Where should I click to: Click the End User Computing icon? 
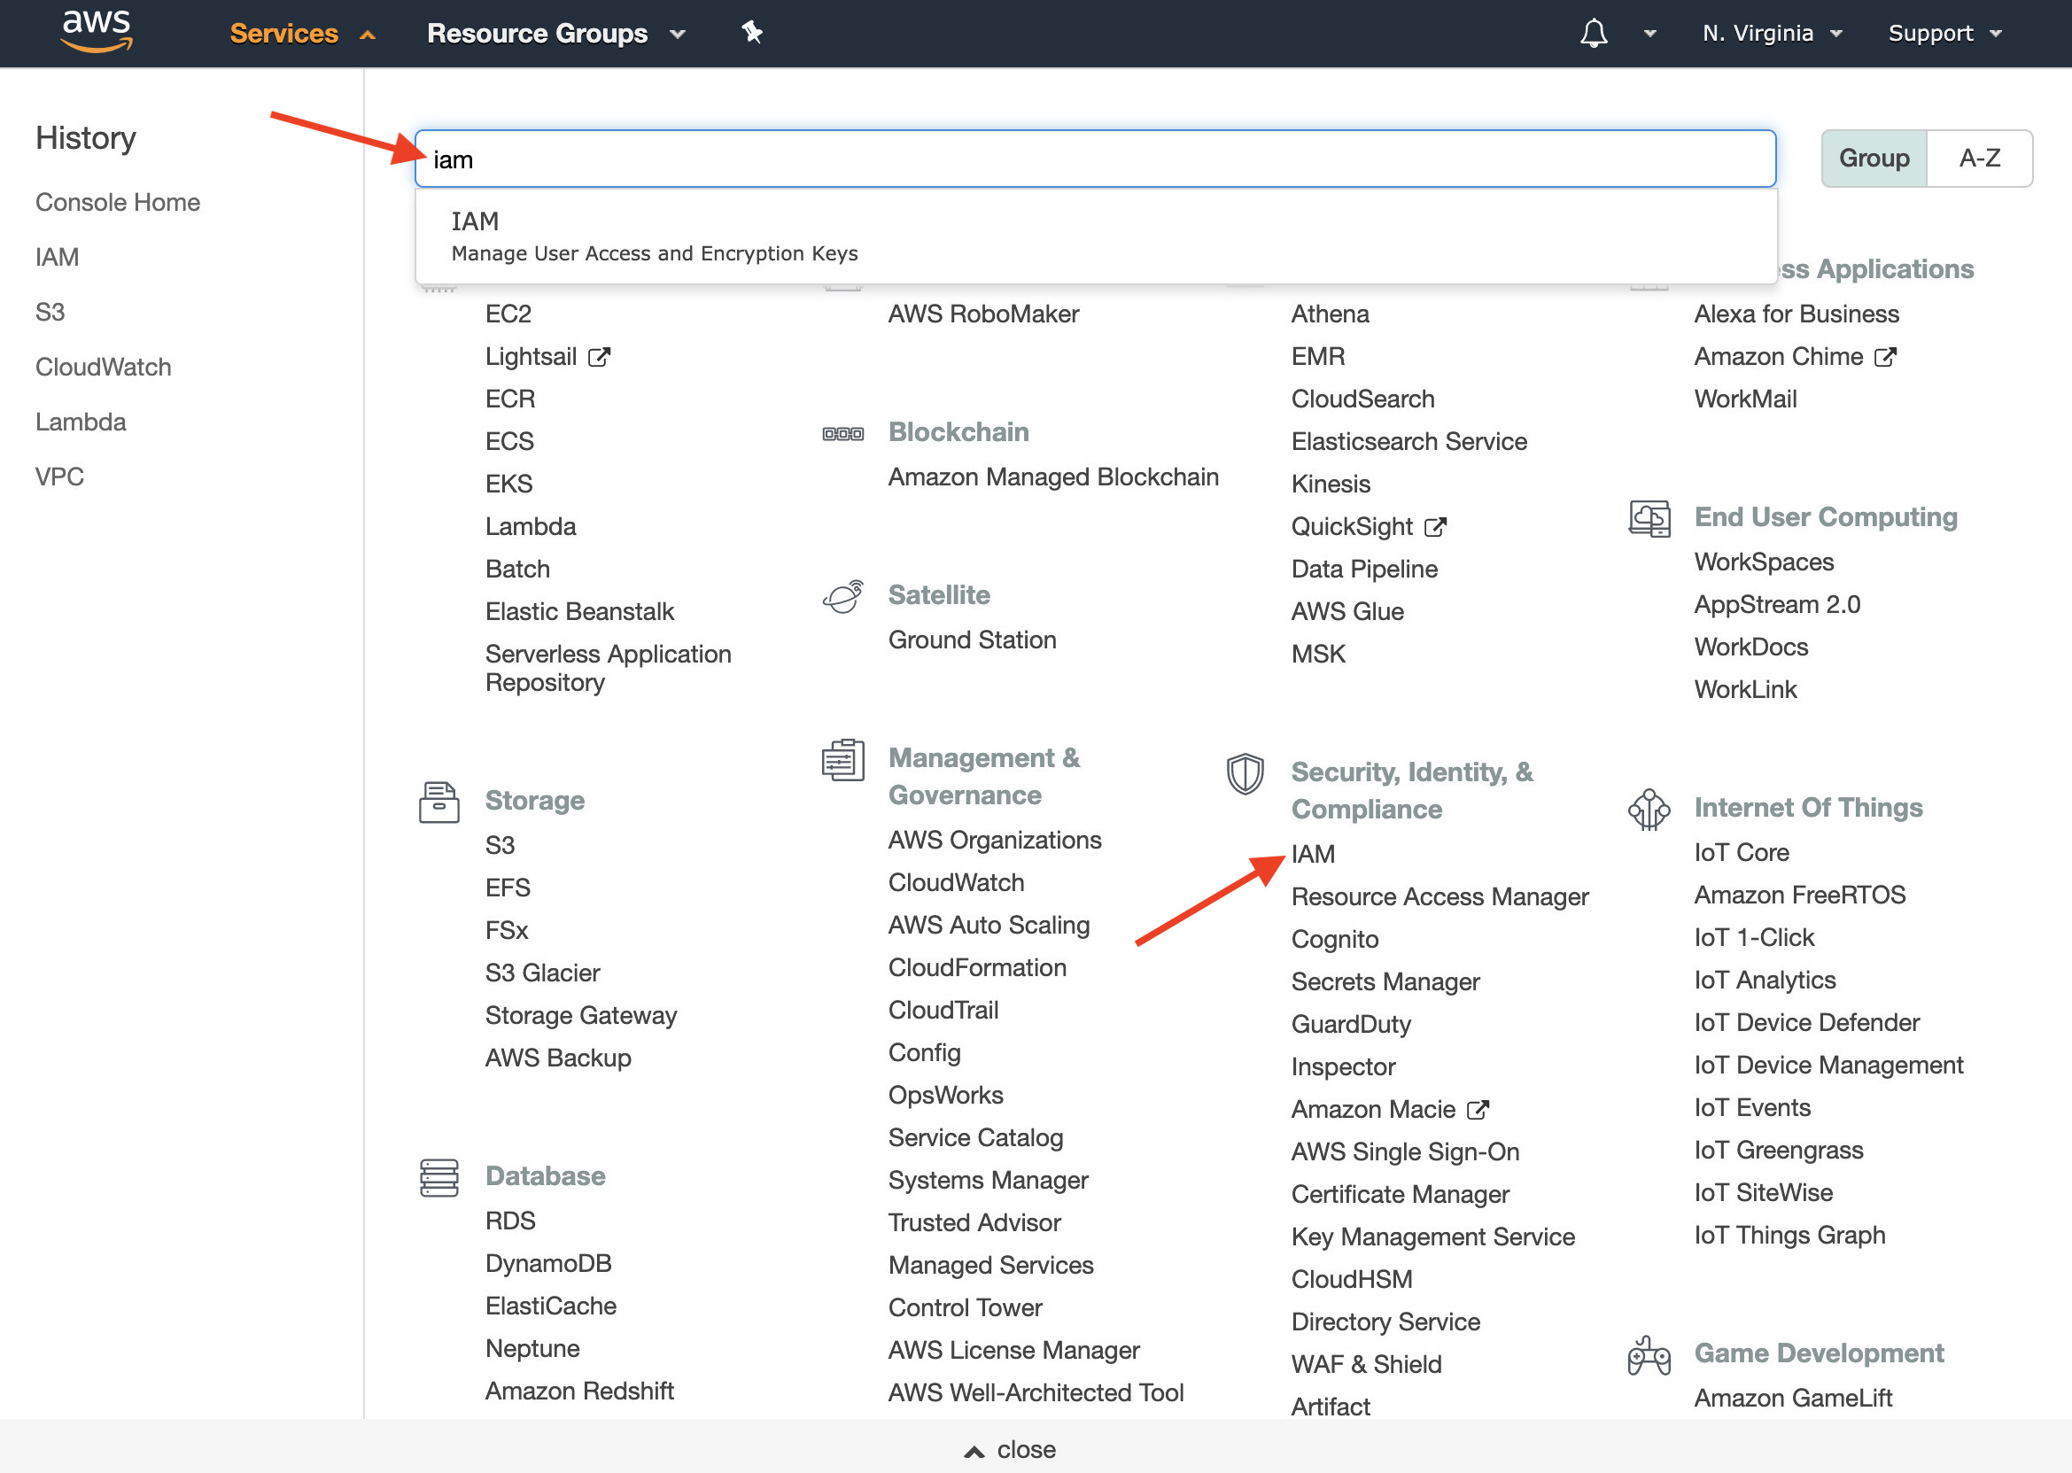click(x=1649, y=519)
